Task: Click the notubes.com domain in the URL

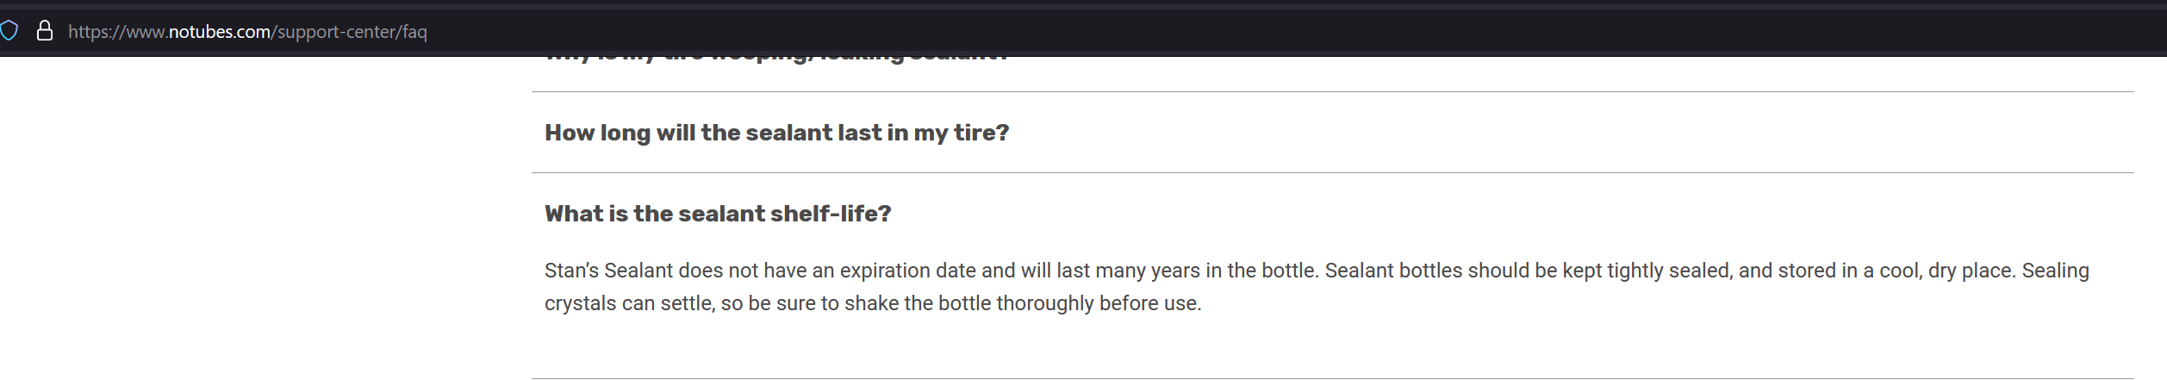Action: [219, 32]
